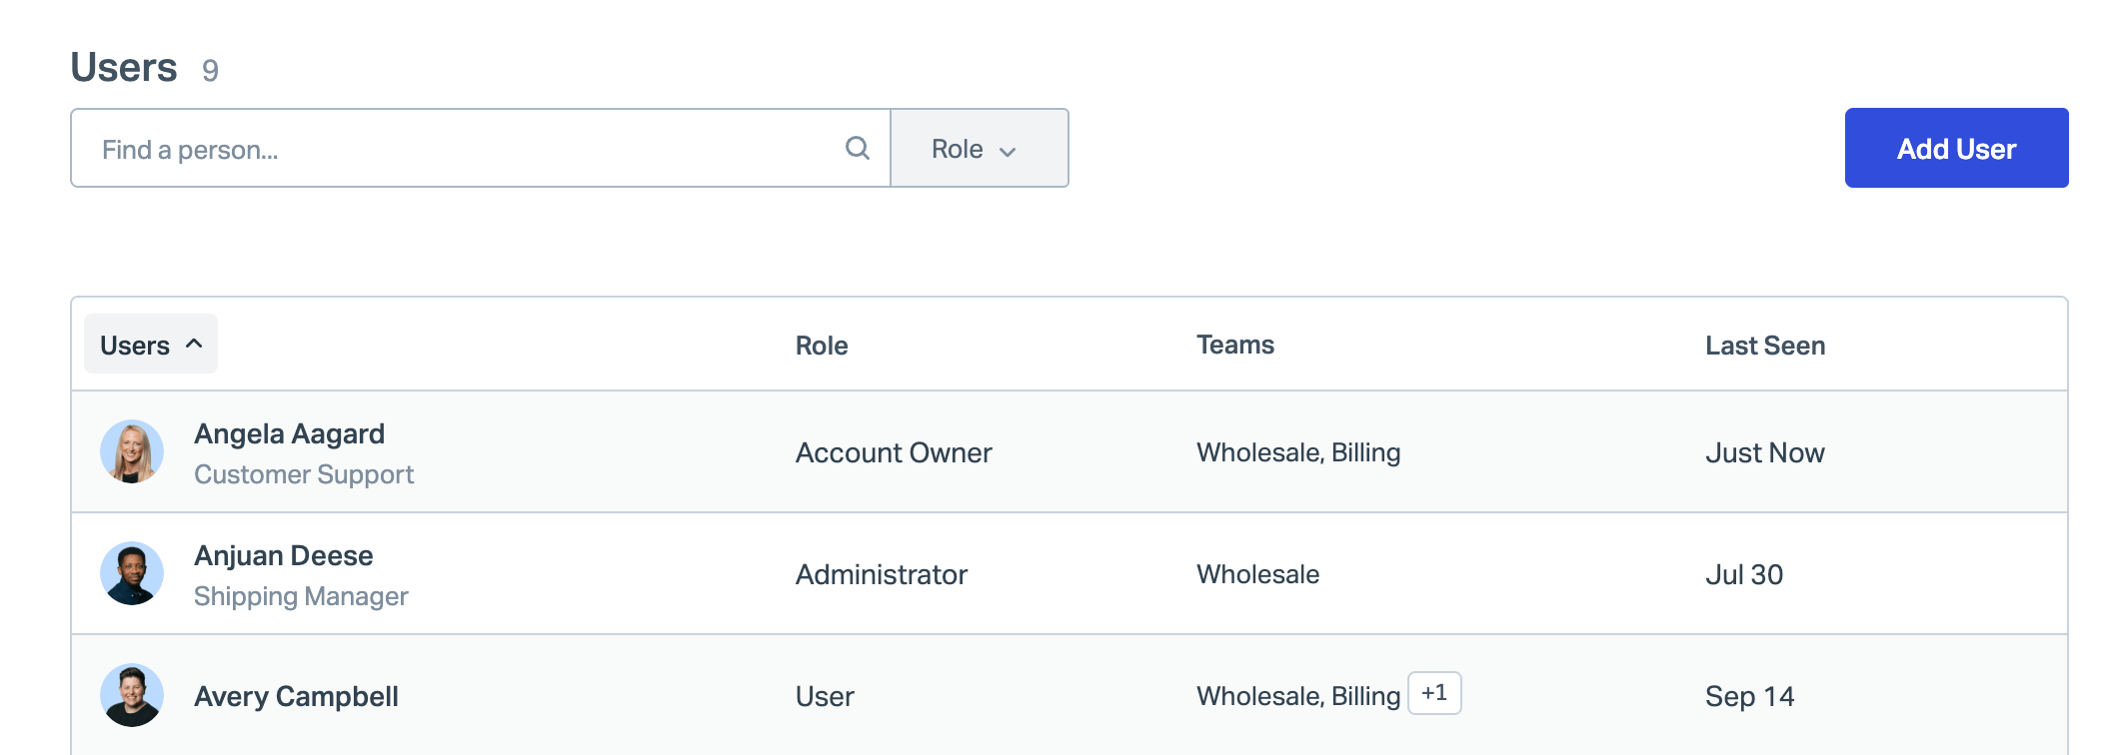The height and width of the screenshot is (755, 2125).
Task: Select Angela's Account Owner role cell
Action: tap(893, 452)
